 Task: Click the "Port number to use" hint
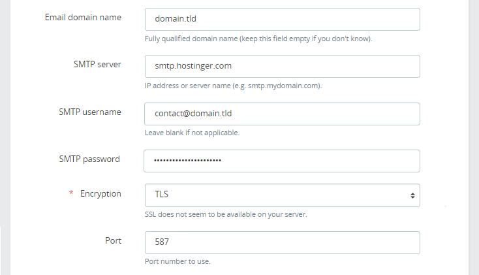click(177, 261)
